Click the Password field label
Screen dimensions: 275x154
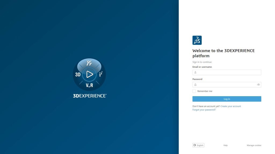pos(197,79)
